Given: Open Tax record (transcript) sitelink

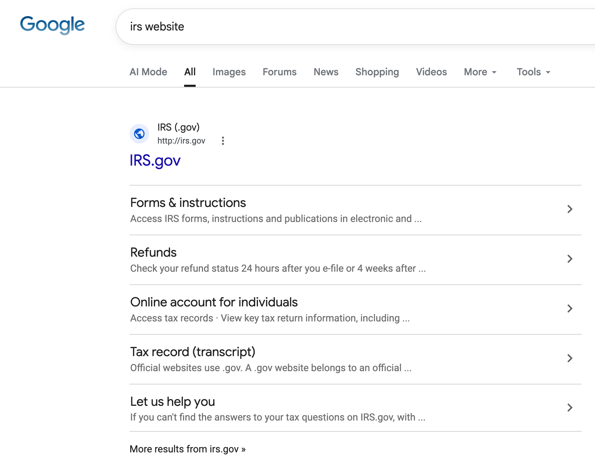Looking at the screenshot, I should 193,352.
